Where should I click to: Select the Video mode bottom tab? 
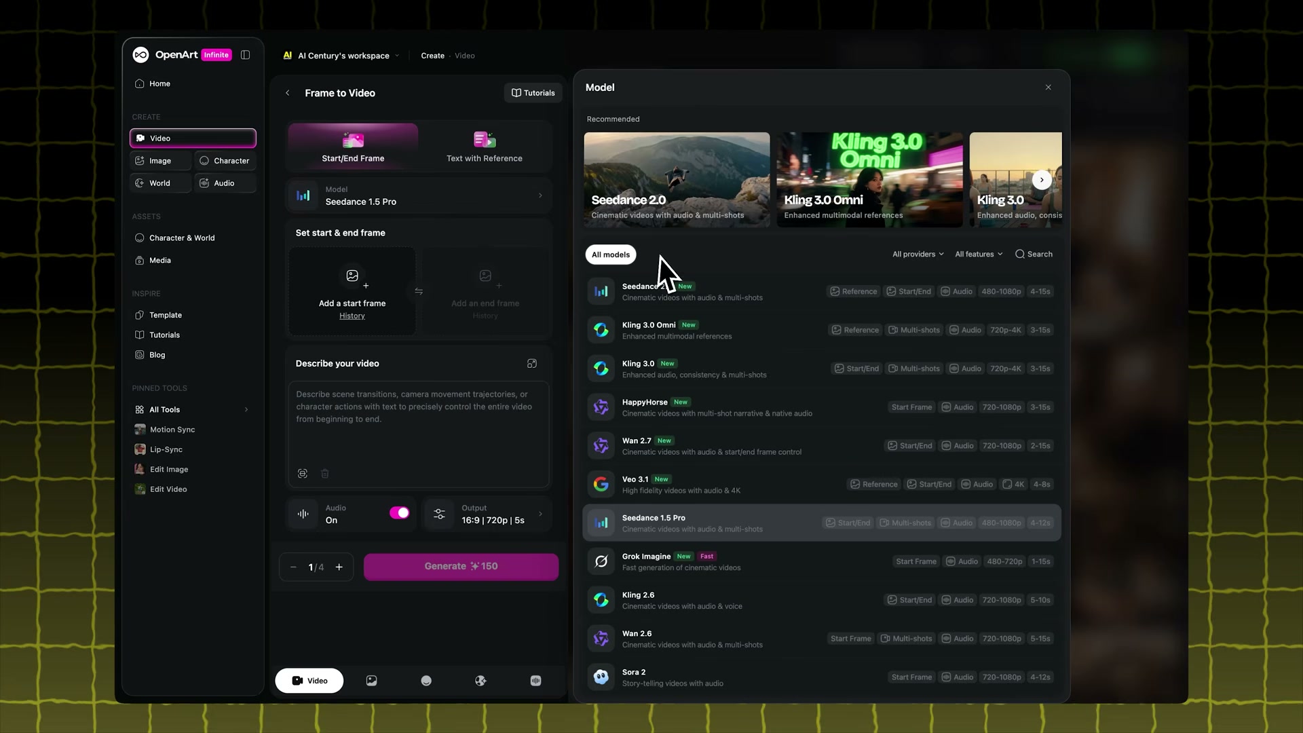(309, 681)
